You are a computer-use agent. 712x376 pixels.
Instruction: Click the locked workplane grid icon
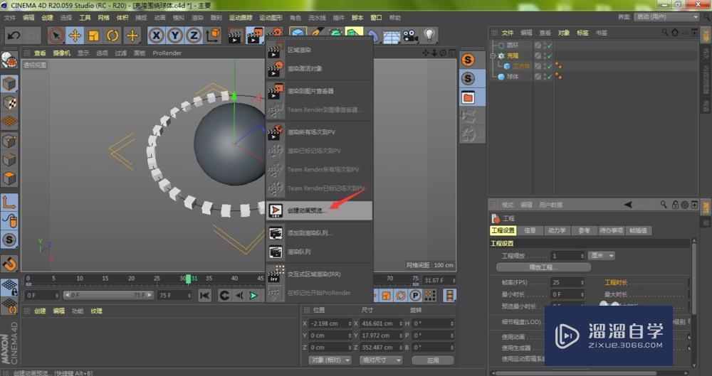[x=9, y=288]
